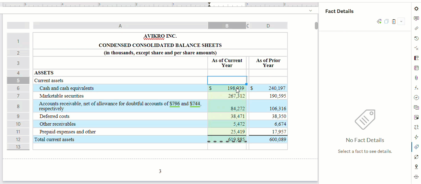Image resolution: width=421 pixels, height=184 pixels.
Task: Select column D header
Action: pyautogui.click(x=268, y=26)
